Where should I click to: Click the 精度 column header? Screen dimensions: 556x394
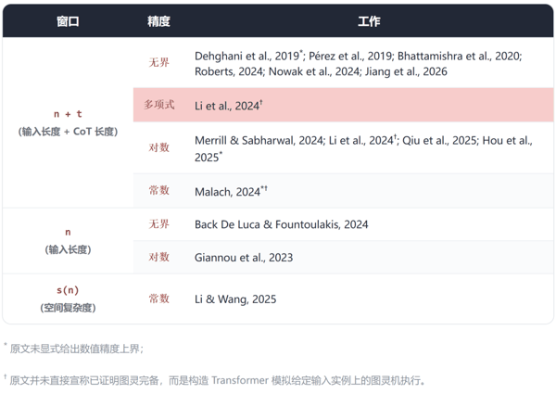(x=158, y=21)
